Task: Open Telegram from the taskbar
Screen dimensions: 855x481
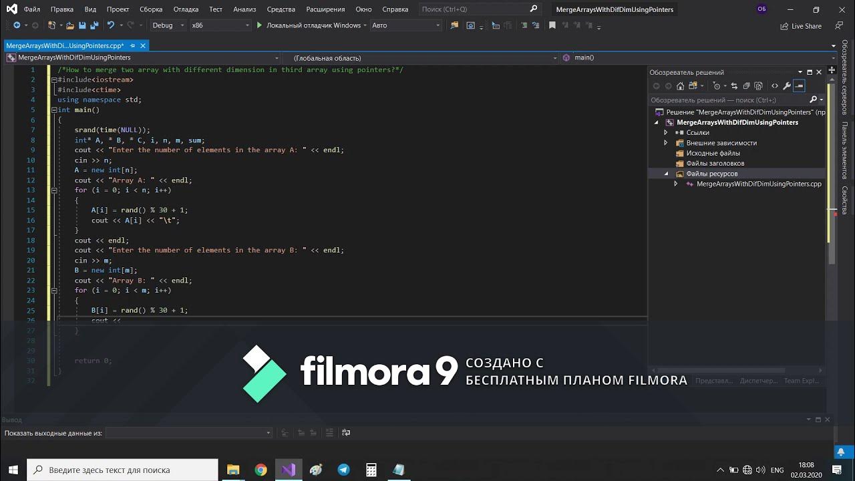Action: pyautogui.click(x=343, y=470)
